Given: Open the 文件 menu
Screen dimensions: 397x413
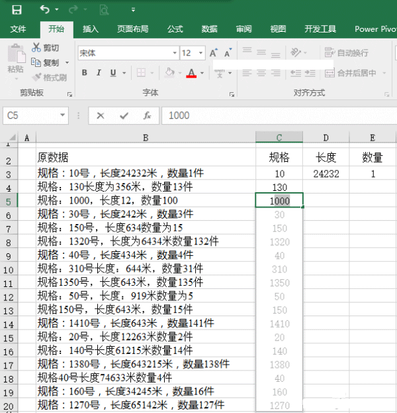Looking at the screenshot, I should coord(18,29).
